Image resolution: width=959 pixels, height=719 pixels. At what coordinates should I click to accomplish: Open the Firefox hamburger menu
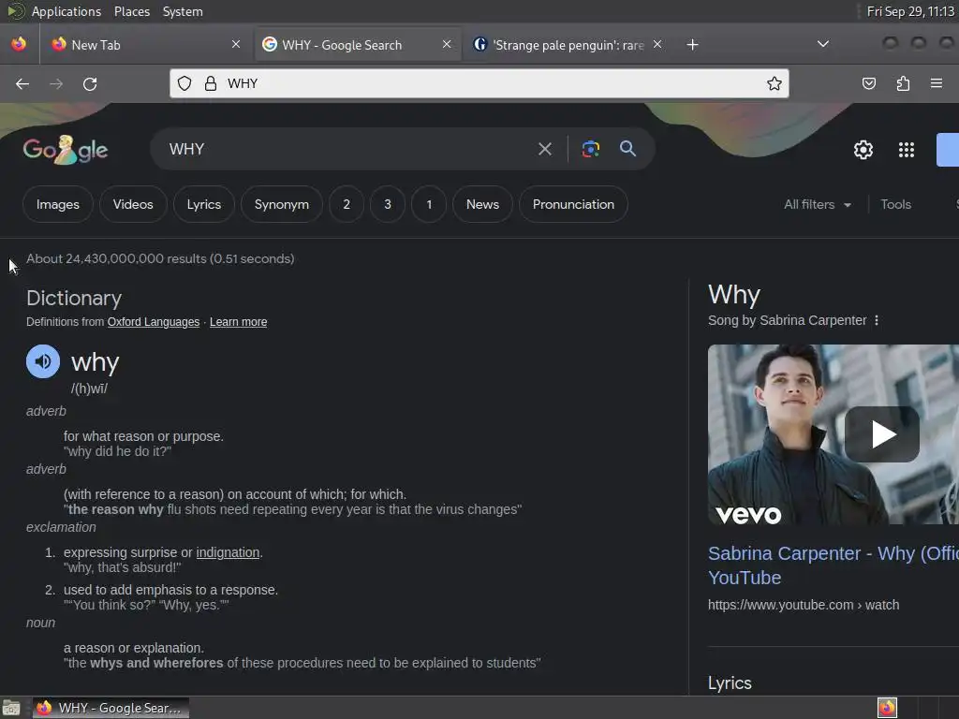click(x=937, y=83)
